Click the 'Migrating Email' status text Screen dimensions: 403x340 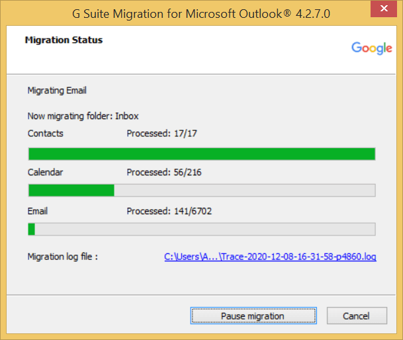click(57, 91)
